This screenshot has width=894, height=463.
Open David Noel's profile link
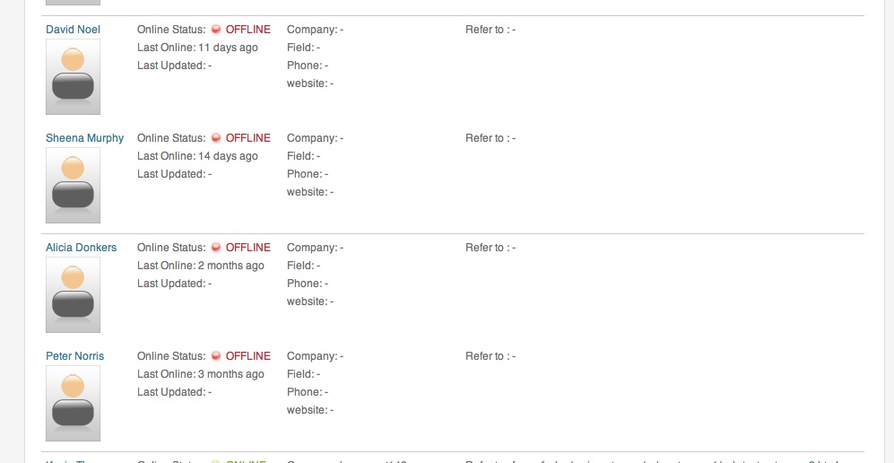tap(73, 30)
